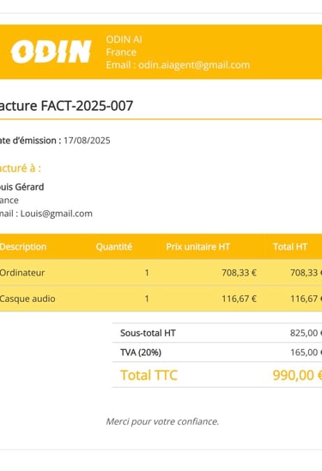Select the invoice title FACT-2025-007
Screen dimensions: 322x471
tap(66, 106)
